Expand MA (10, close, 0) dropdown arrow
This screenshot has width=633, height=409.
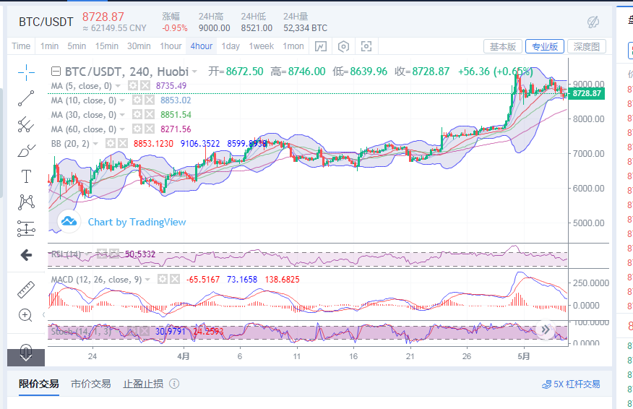pyautogui.click(x=122, y=100)
